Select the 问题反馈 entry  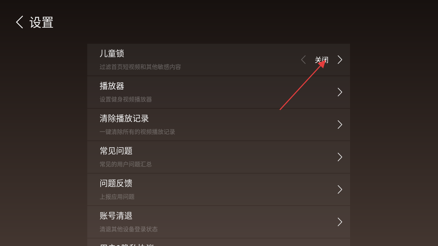219,190
